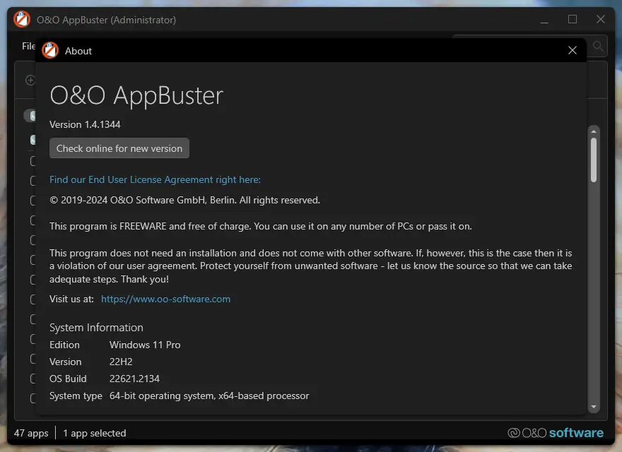
Task: Click the AppBuster icon in the title bar
Action: 22,19
